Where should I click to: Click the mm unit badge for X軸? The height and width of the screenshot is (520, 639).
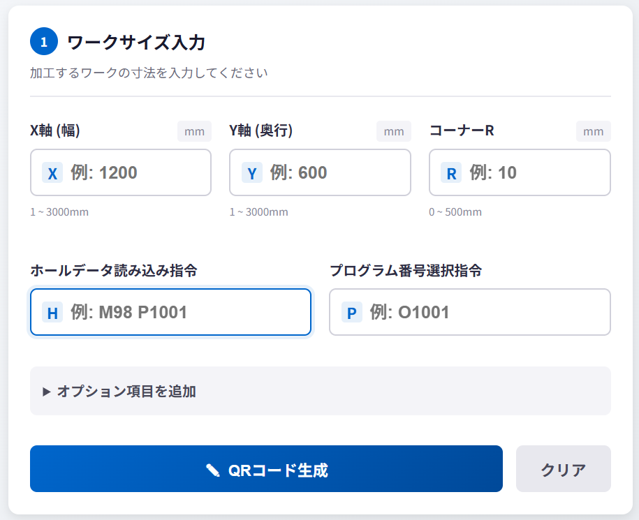click(194, 131)
